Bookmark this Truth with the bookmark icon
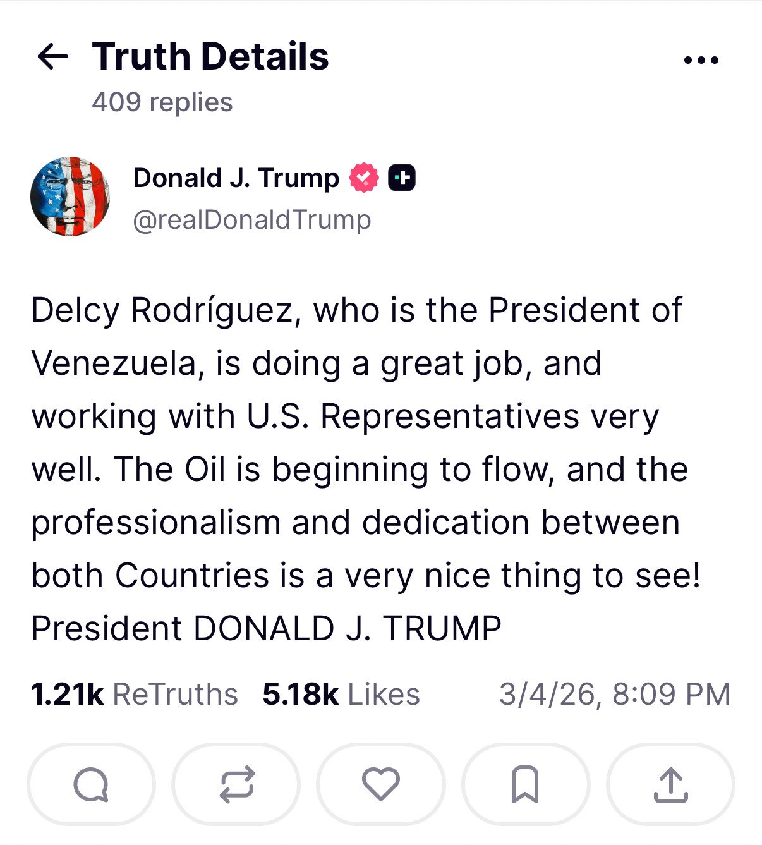762x845 pixels. click(525, 784)
